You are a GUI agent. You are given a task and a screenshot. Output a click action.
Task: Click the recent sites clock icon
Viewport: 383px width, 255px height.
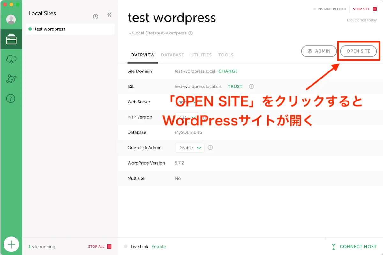tap(95, 17)
